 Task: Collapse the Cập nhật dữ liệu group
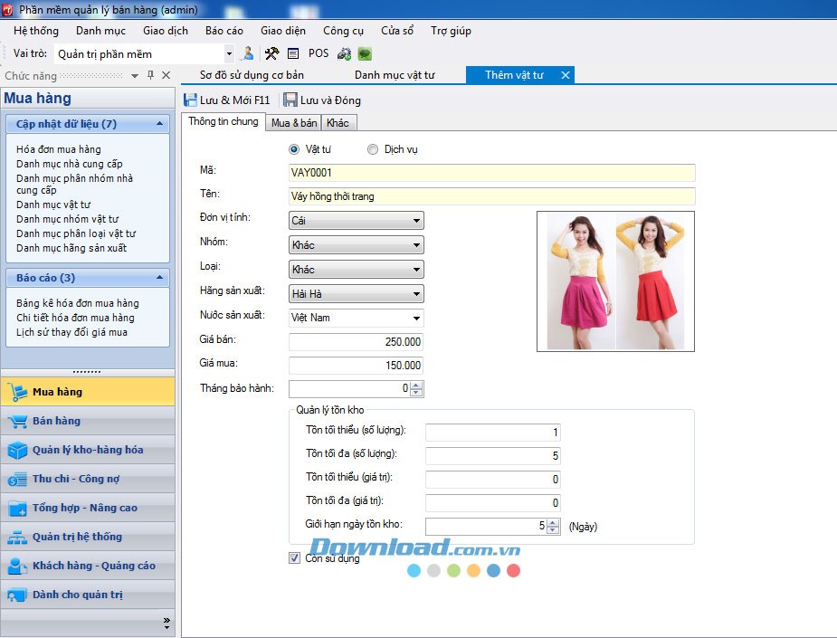pos(159,124)
